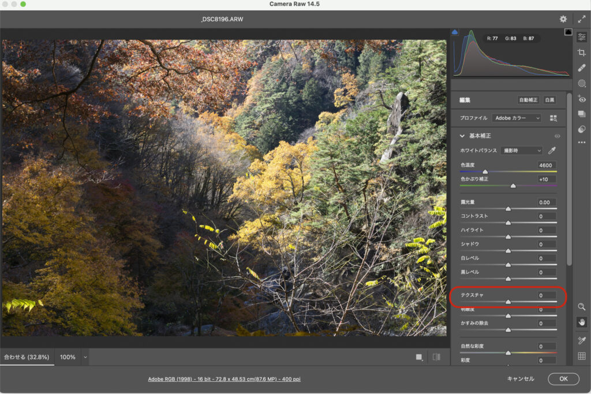The height and width of the screenshot is (394, 591).
Task: Toggle highlight clipping warning in histogram
Action: (x=568, y=32)
